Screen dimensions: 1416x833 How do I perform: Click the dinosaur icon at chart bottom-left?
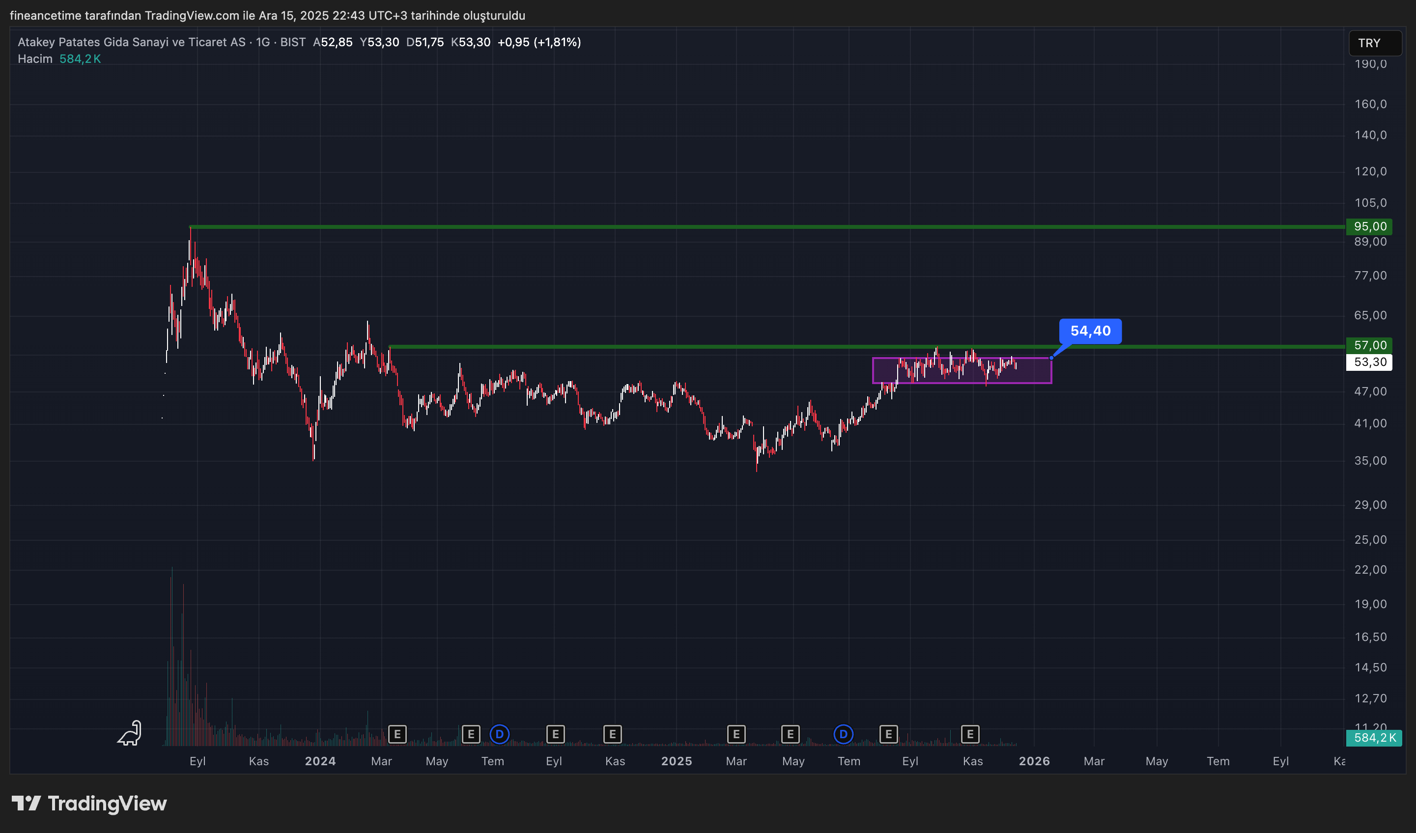tap(130, 734)
